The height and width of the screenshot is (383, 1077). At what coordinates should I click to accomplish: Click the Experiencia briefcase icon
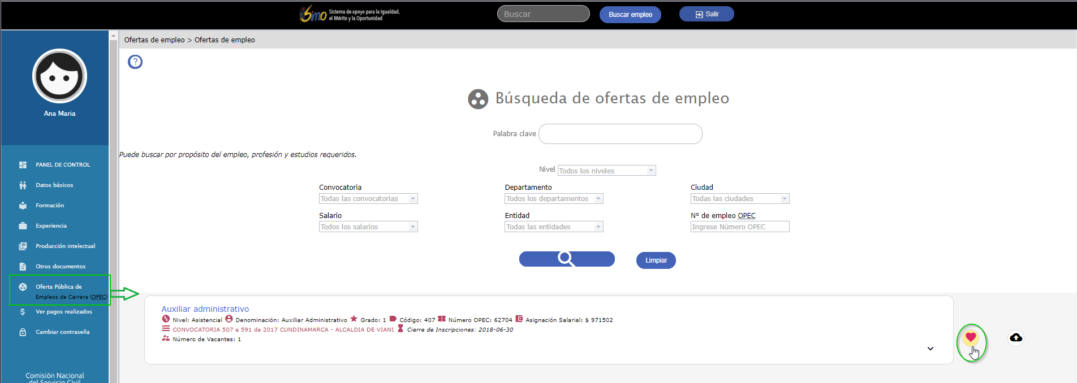[x=23, y=226]
